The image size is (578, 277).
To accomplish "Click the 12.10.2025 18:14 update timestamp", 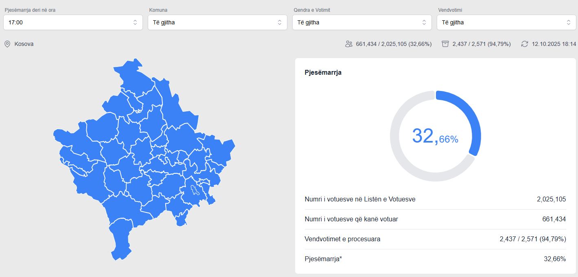I will 554,44.
